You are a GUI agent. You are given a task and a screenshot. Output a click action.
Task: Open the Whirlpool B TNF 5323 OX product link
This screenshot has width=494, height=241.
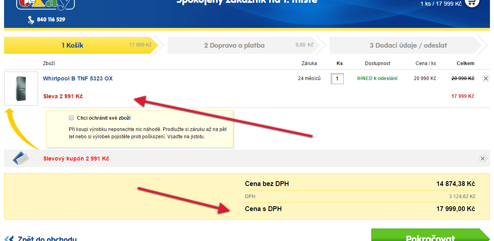(78, 78)
